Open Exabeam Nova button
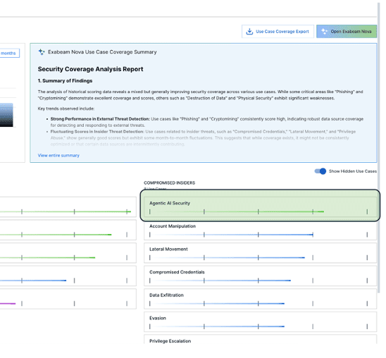Viewport: 386px width, 358px height. (x=347, y=32)
